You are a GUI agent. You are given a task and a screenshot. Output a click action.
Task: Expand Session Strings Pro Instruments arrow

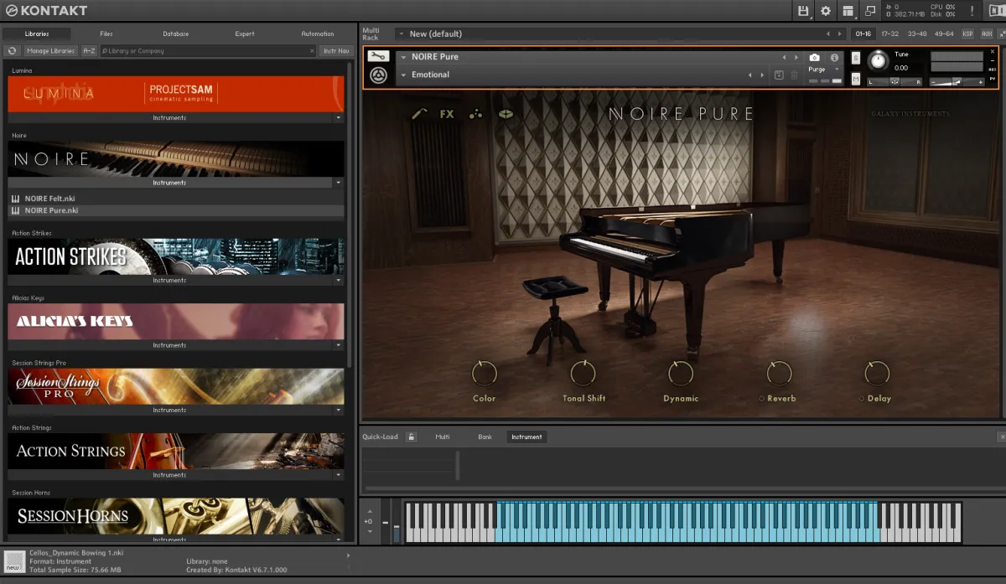[339, 411]
